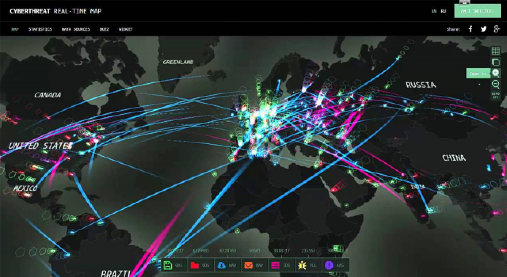
Task: Go to the Buzz page
Action: tap(104, 29)
